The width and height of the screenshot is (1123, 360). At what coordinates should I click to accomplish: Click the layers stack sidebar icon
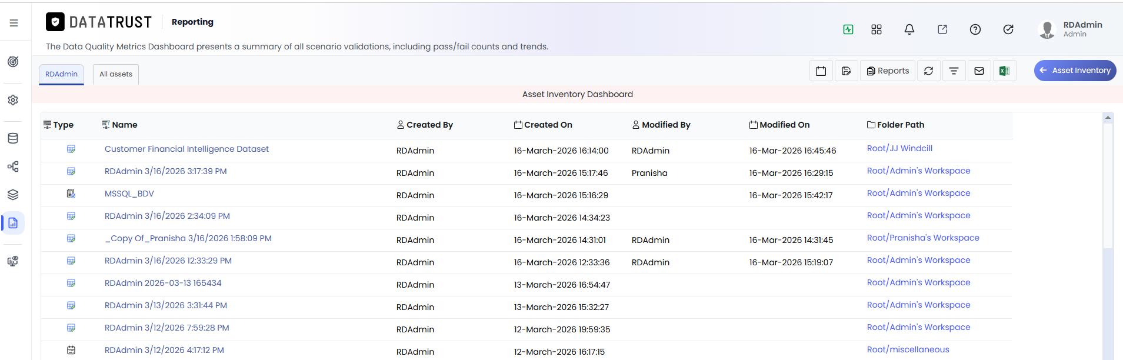point(13,195)
